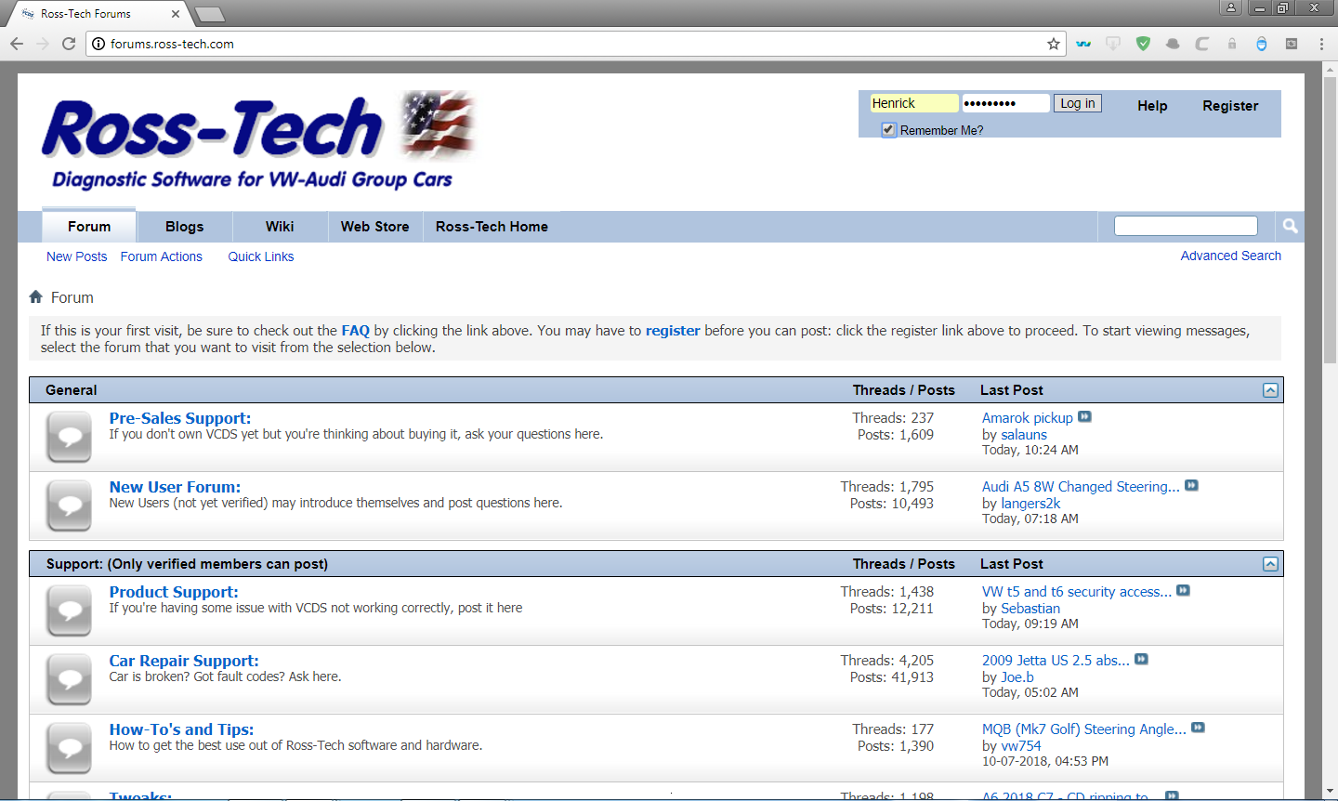Open the Ross-Tech Home tab
The height and width of the screenshot is (801, 1338).
[x=492, y=227]
